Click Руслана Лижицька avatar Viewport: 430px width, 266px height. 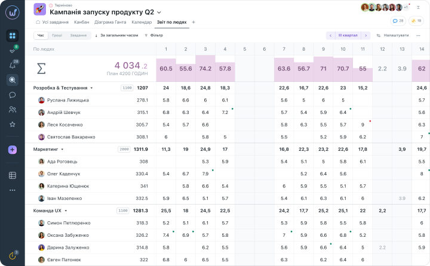coord(41,100)
